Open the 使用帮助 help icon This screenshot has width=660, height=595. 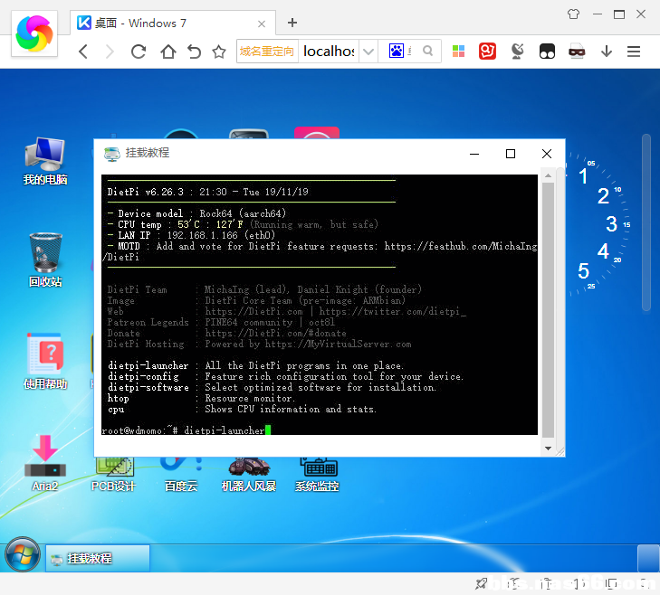45,361
